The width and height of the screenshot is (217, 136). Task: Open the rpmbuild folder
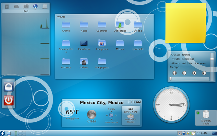[x=138, y=45]
